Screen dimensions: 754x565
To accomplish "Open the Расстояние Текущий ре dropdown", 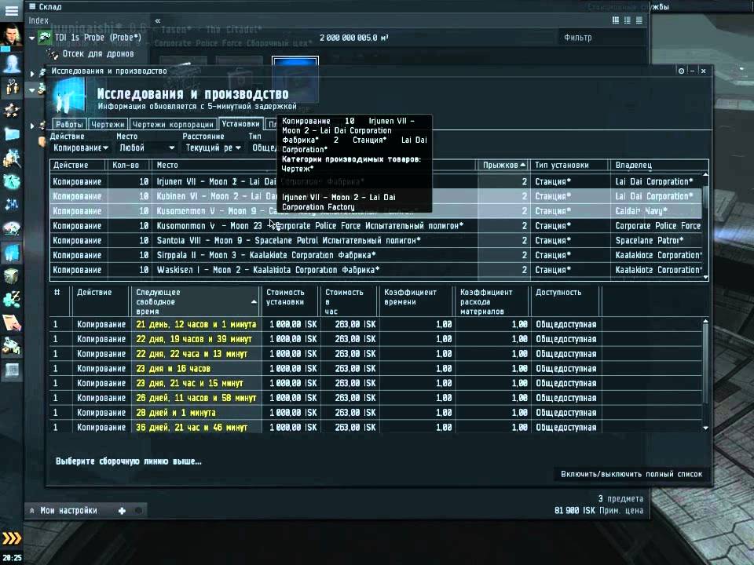I will (x=213, y=148).
